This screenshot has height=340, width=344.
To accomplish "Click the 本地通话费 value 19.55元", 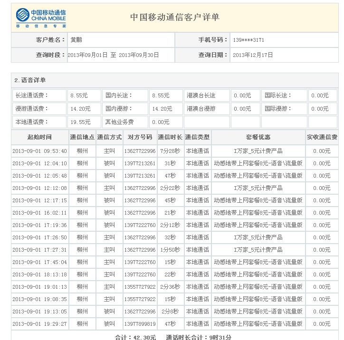I will coord(80,122).
